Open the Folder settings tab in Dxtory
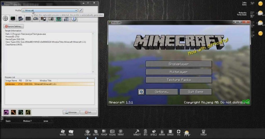This screenshot has height=139, width=265. [x=20, y=18]
